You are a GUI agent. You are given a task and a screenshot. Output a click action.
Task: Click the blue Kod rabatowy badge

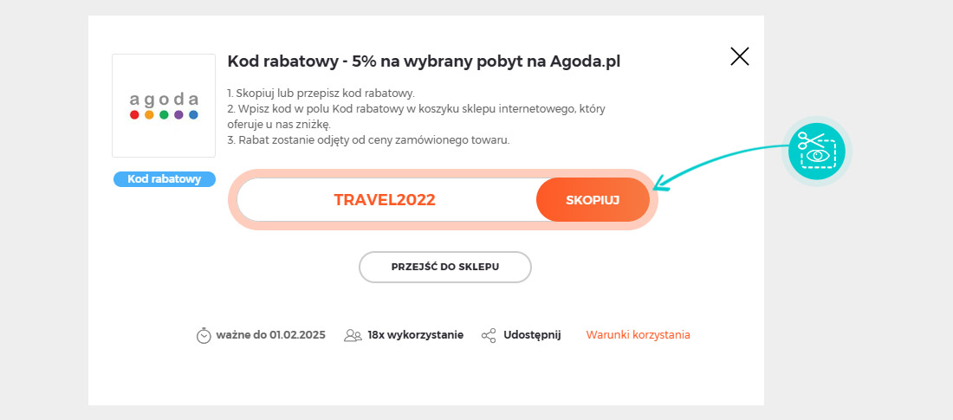(x=164, y=179)
